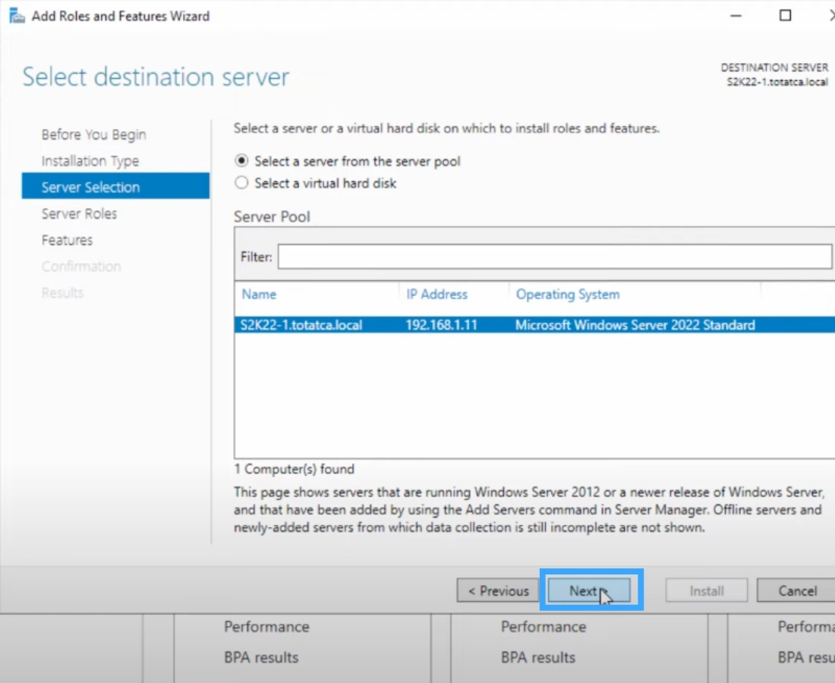Click the Performance section in Server Manager background
This screenshot has width=835, height=683.
point(266,627)
